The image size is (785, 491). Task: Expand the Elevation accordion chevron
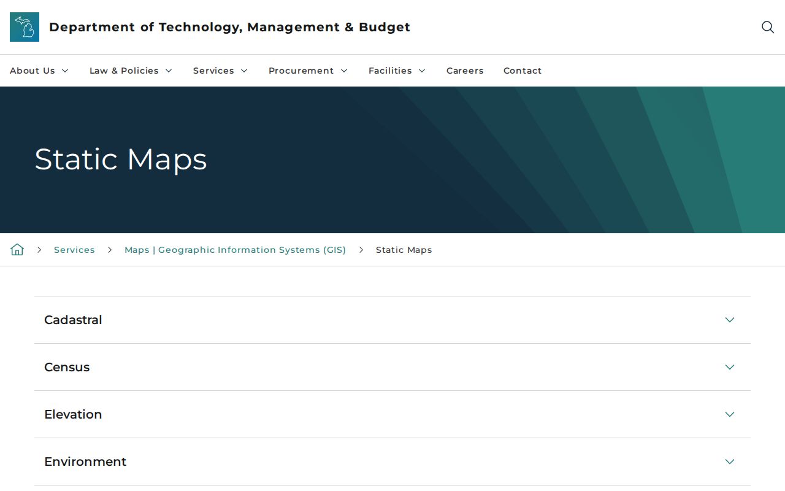(x=730, y=414)
